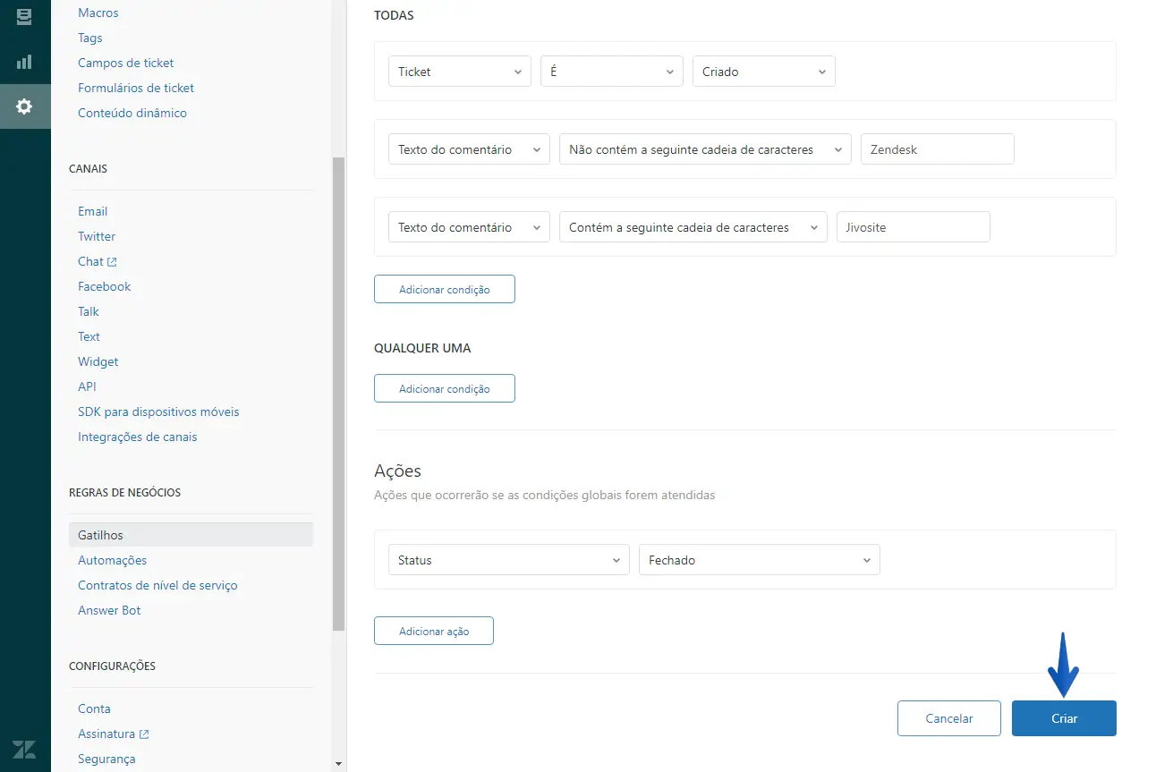Click the Jivosite text field
1173x772 pixels.
[913, 227]
